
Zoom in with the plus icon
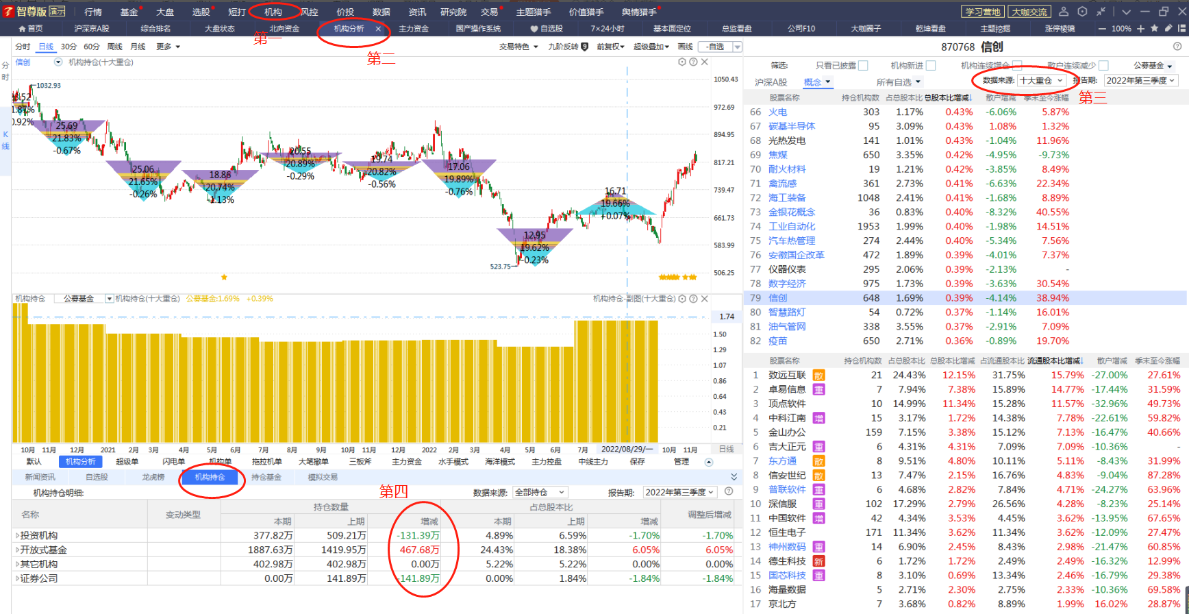(x=1140, y=29)
